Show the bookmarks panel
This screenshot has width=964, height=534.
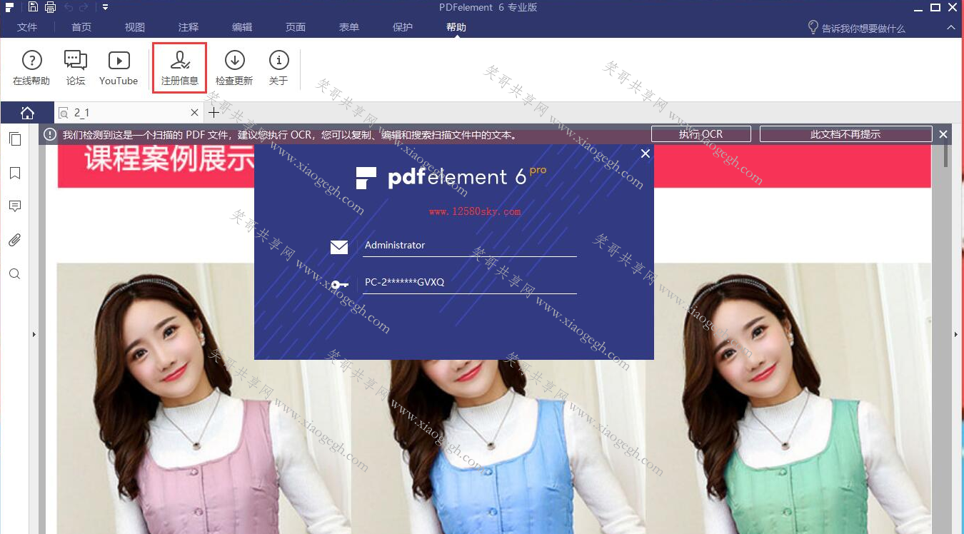click(x=14, y=173)
